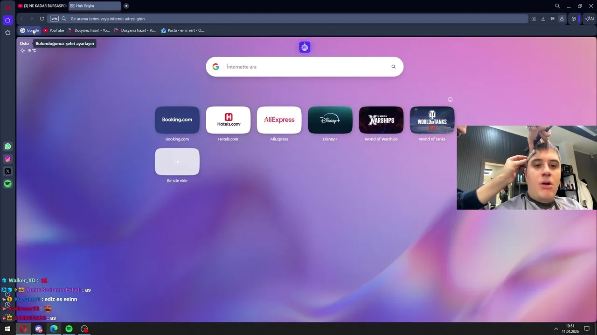Open OBS Studio from the taskbar
The height and width of the screenshot is (335, 597).
click(x=84, y=329)
